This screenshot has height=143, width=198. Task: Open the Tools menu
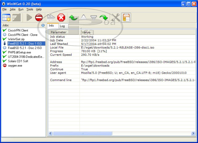(x=30, y=10)
